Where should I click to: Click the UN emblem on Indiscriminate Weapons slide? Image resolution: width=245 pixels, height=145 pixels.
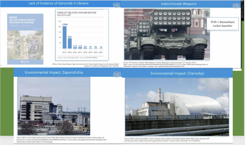pyautogui.click(x=236, y=5)
